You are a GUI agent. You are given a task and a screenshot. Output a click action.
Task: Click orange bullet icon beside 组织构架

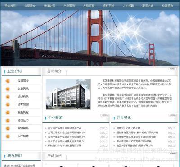tap(8, 97)
